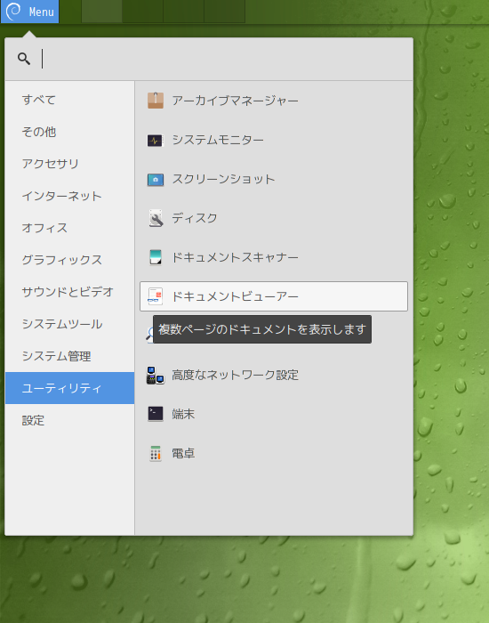
Task: Open the グラフィックス category
Action: (70, 260)
